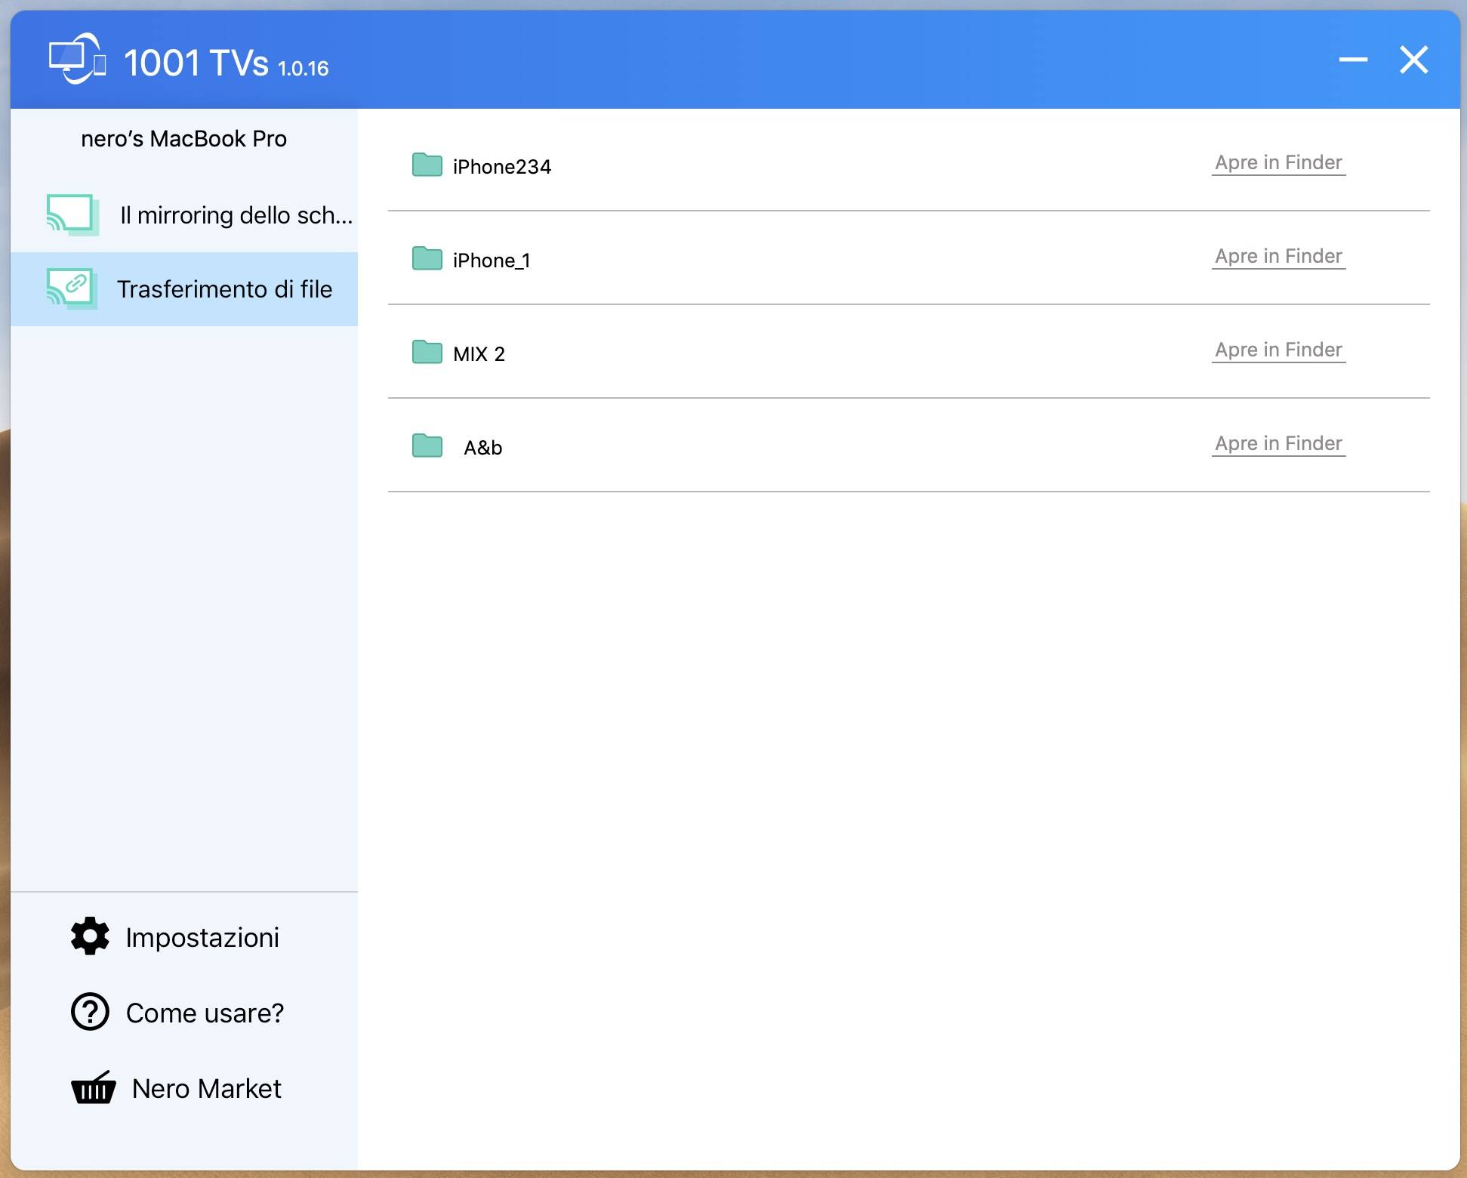Click the file transfer link icon
This screenshot has width=1467, height=1178.
pos(72,288)
